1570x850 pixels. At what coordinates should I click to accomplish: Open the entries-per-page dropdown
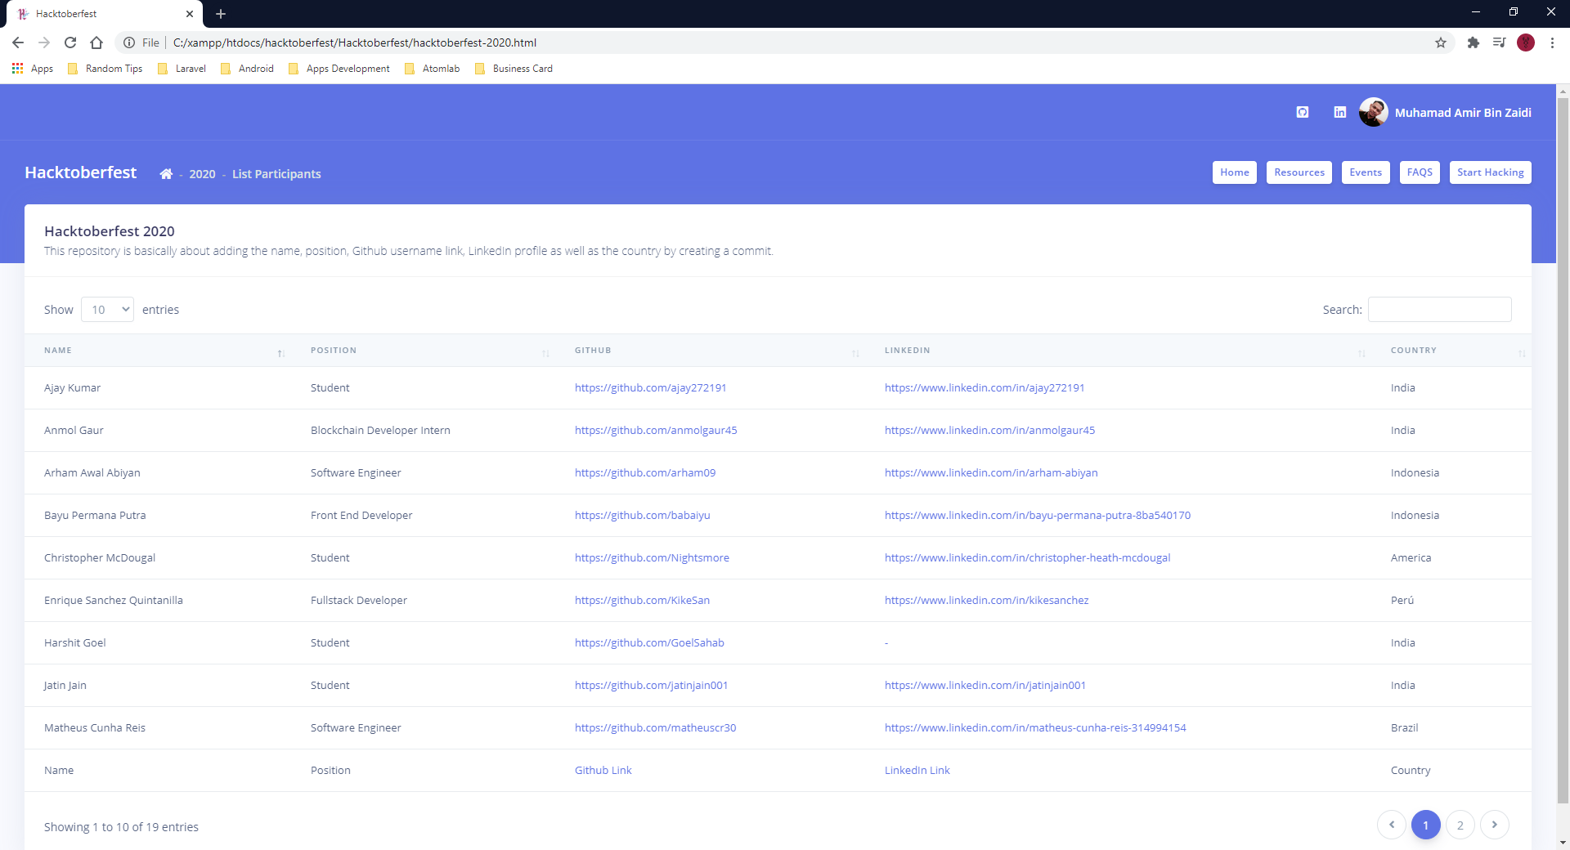pos(107,310)
